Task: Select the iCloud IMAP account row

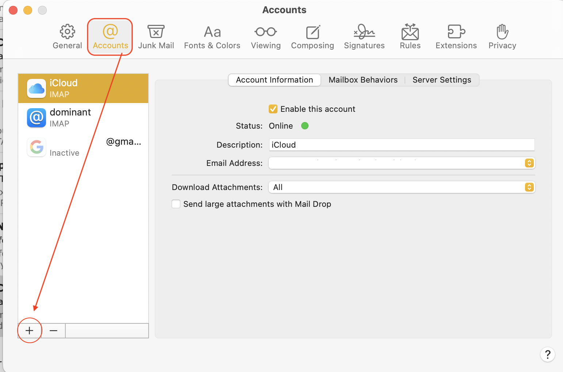Action: point(83,88)
